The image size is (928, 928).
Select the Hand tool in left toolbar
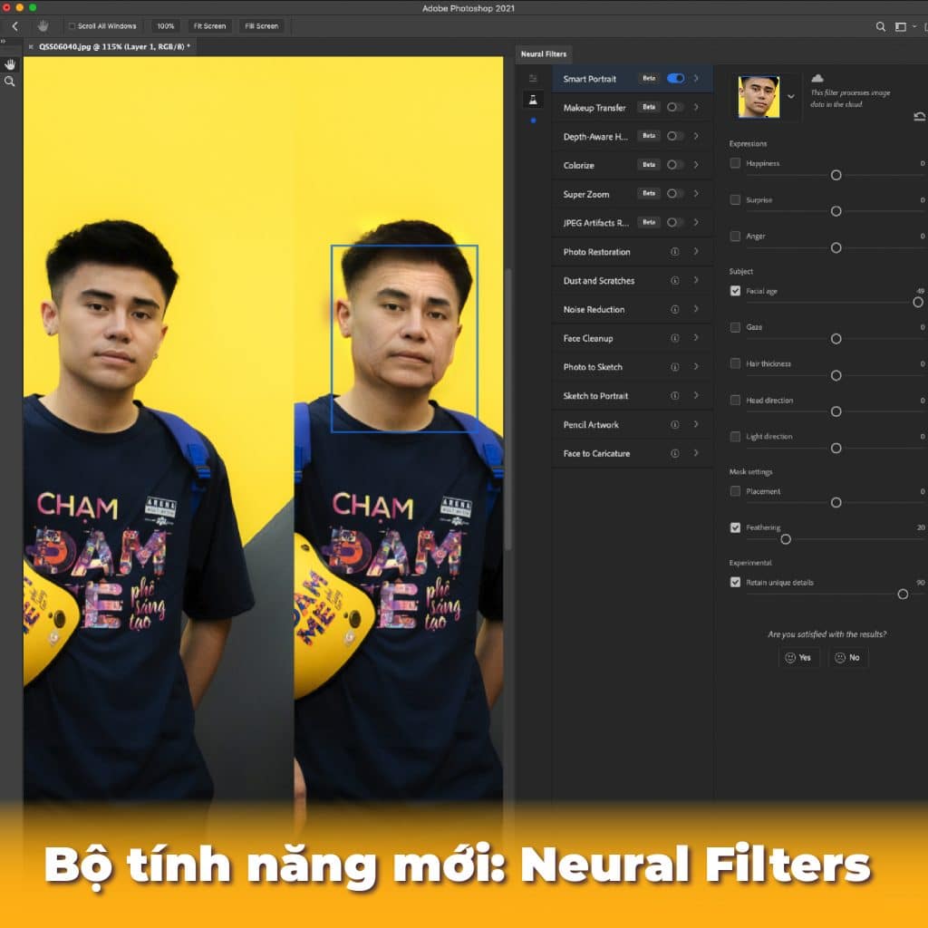10,64
